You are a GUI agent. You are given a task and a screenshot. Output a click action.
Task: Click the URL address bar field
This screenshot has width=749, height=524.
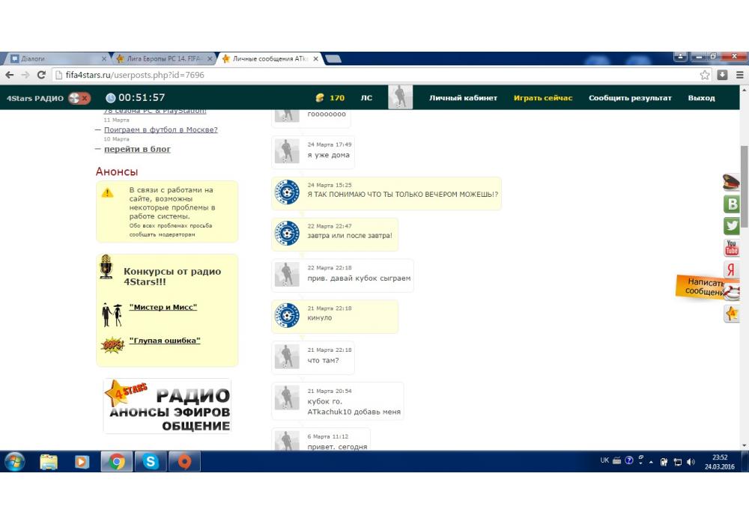(x=374, y=75)
